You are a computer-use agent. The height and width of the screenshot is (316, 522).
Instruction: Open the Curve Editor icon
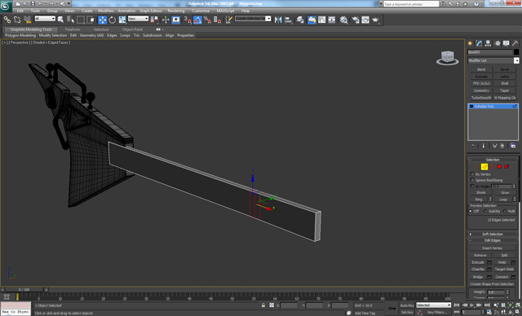point(321,20)
